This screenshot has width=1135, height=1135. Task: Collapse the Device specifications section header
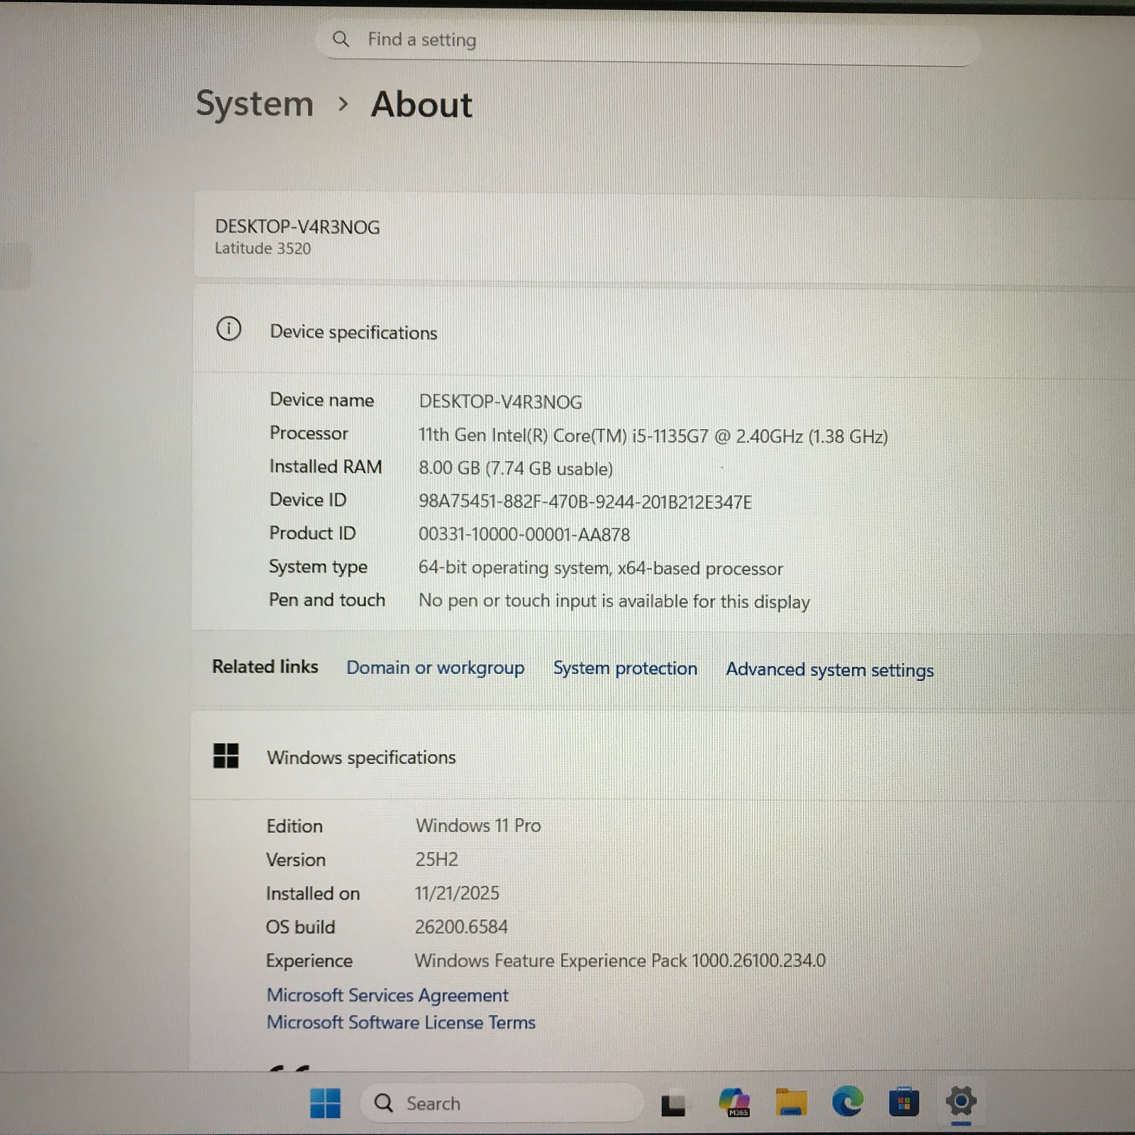pos(663,331)
